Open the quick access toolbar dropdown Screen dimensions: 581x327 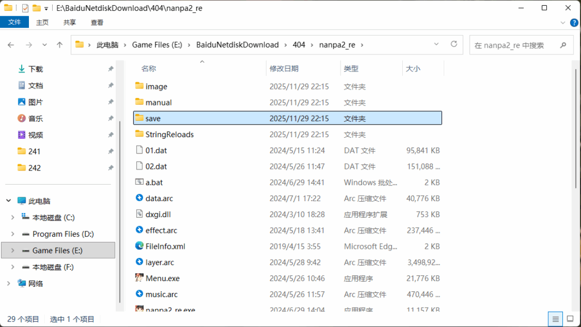click(47, 8)
